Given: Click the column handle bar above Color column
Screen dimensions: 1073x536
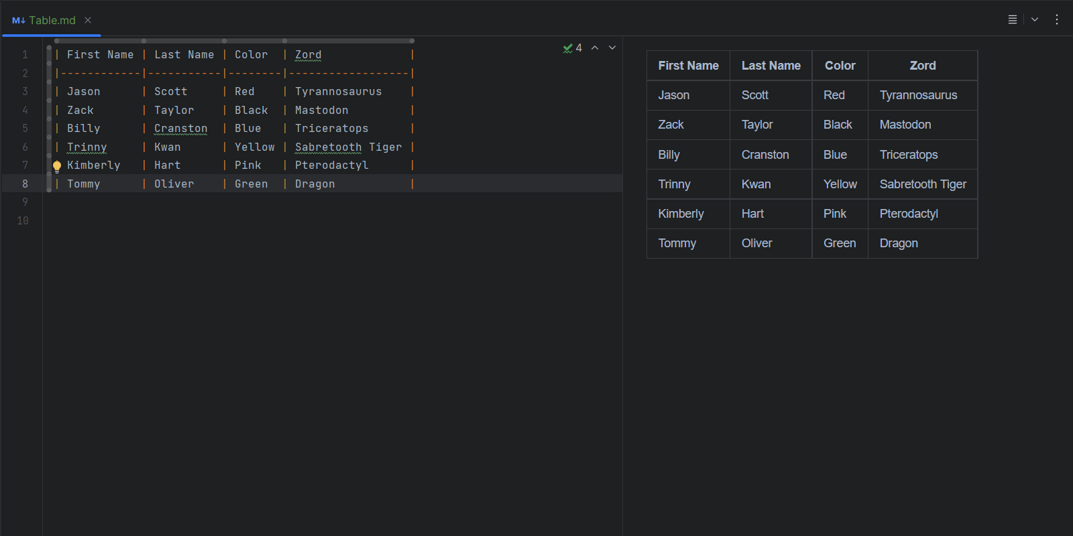Looking at the screenshot, I should point(254,41).
